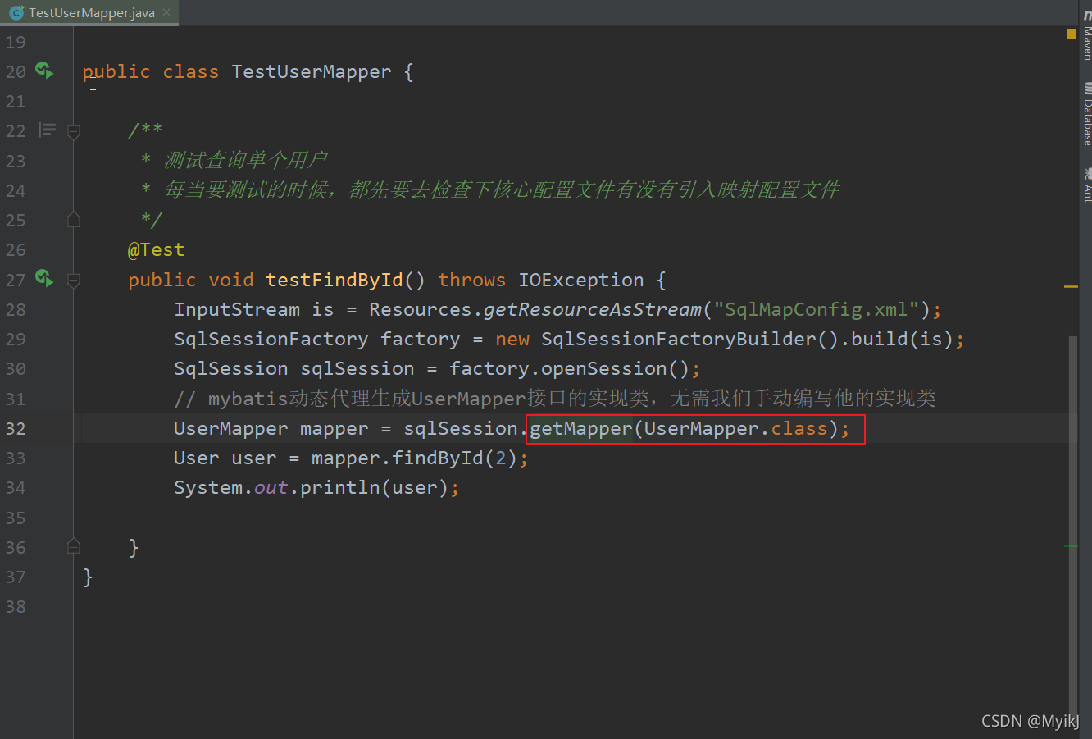1092x739 pixels.
Task: Run testFindById test from gutter icon
Action: (44, 279)
